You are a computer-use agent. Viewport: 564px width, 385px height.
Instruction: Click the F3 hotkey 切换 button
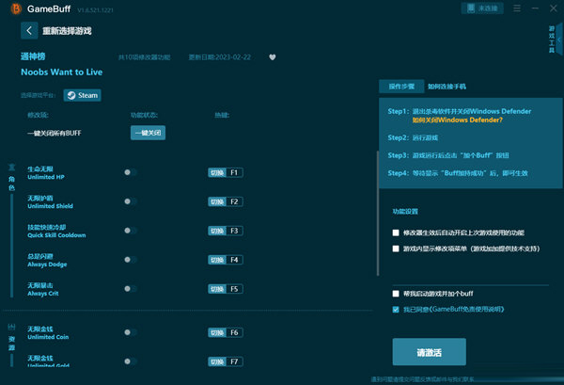click(x=217, y=231)
